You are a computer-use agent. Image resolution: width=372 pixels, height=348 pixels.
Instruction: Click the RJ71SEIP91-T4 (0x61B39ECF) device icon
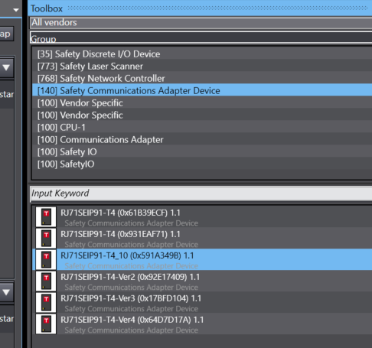[46, 217]
